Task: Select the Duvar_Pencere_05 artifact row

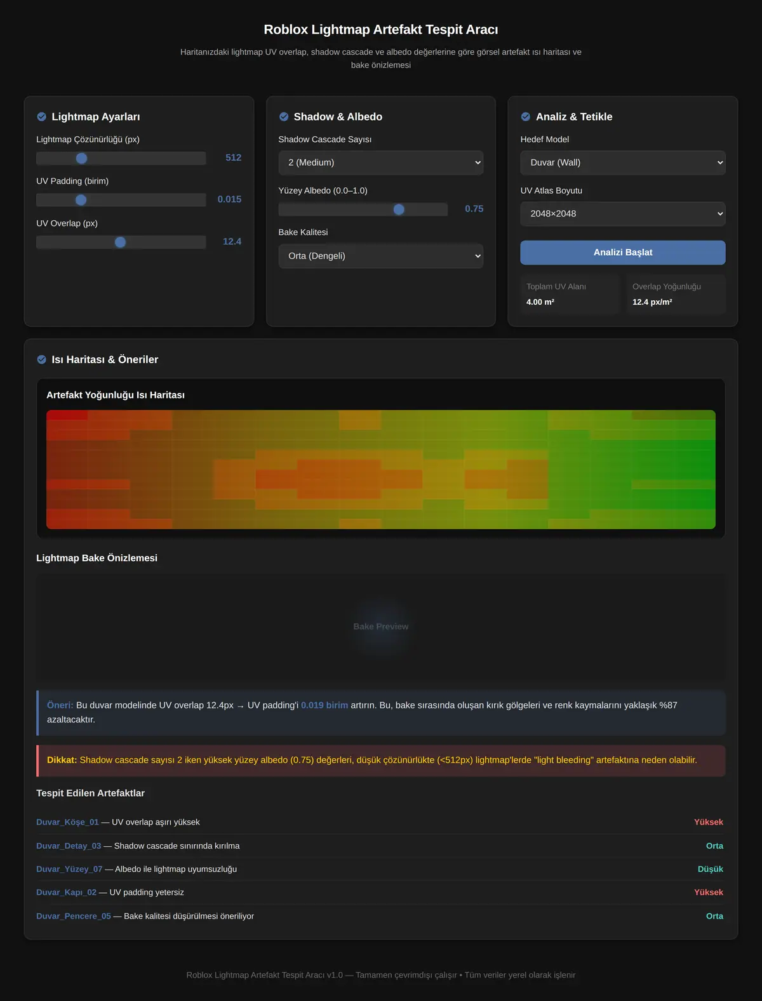Action: 380,916
